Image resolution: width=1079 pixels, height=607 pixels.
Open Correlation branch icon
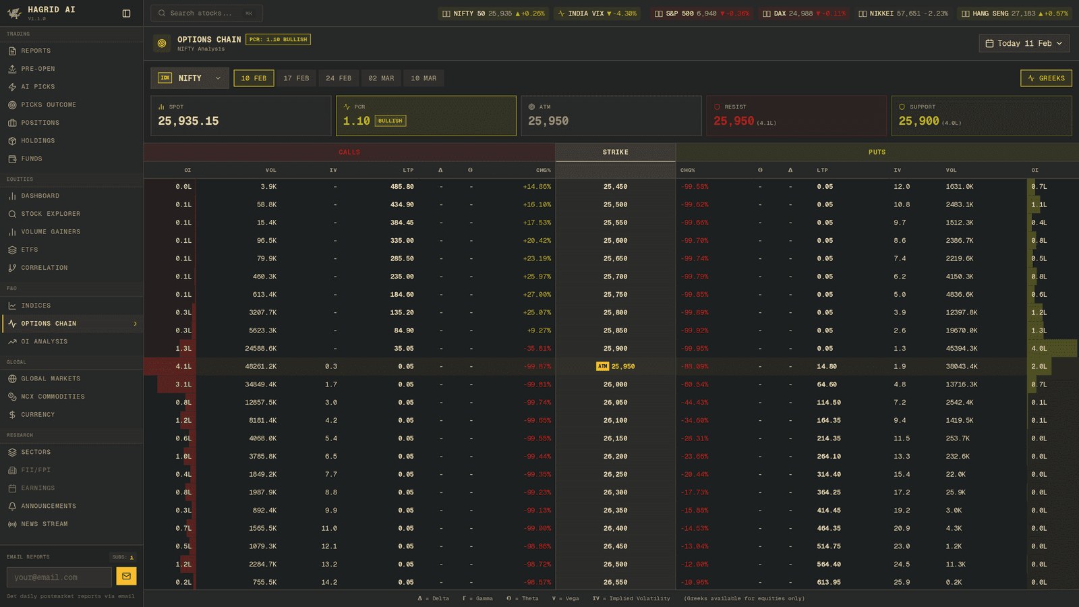point(12,268)
